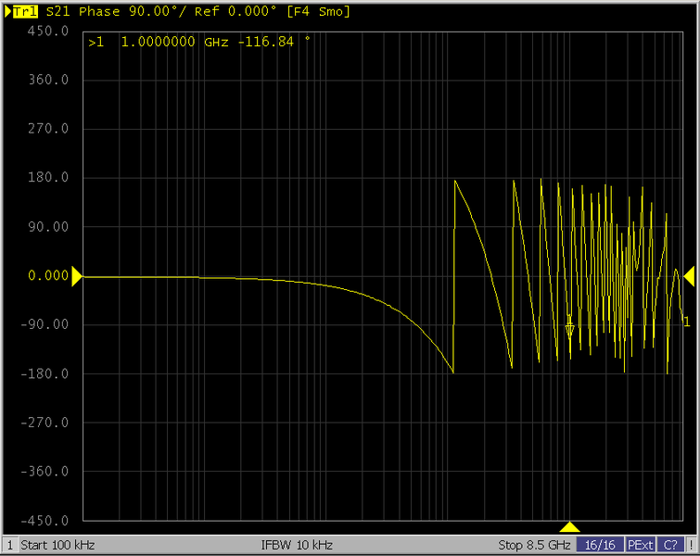Image resolution: width=700 pixels, height=556 pixels.
Task: Click the exclamation warning indicator in status bar
Action: point(690,545)
